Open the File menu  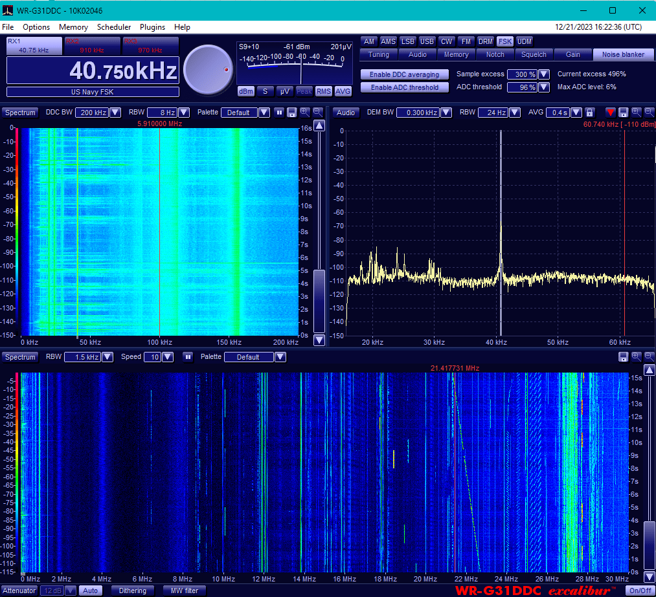8,27
